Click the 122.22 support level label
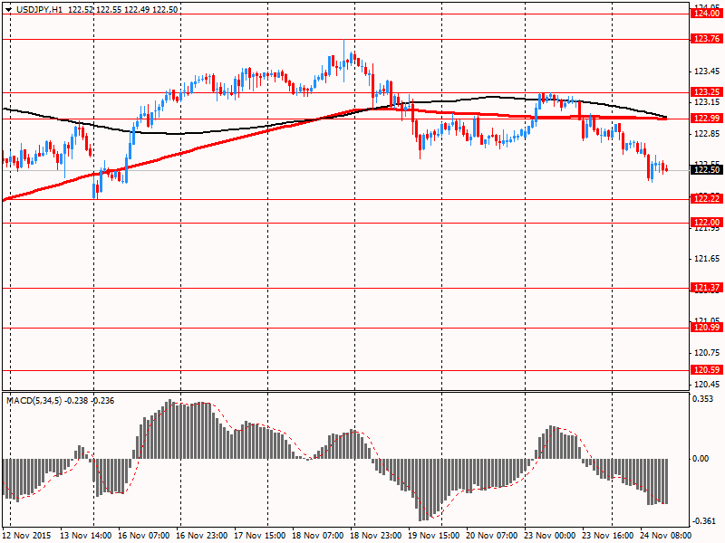725x543 pixels. (706, 199)
